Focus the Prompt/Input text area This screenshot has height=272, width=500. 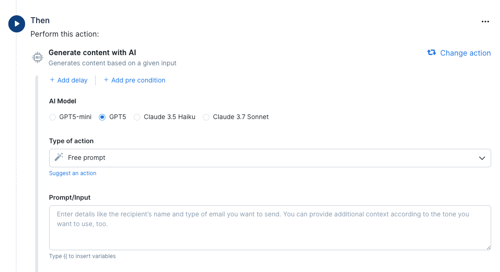[270, 228]
